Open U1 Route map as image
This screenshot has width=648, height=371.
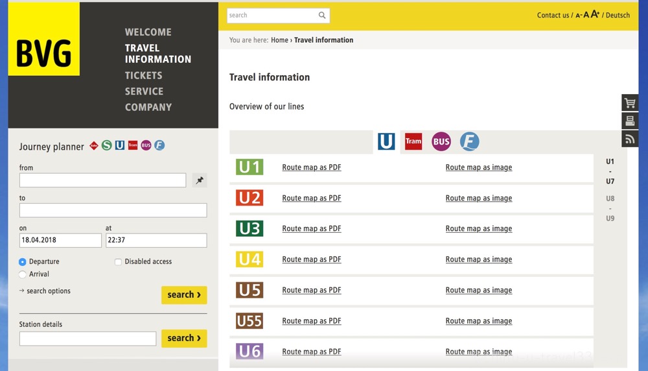click(x=479, y=167)
